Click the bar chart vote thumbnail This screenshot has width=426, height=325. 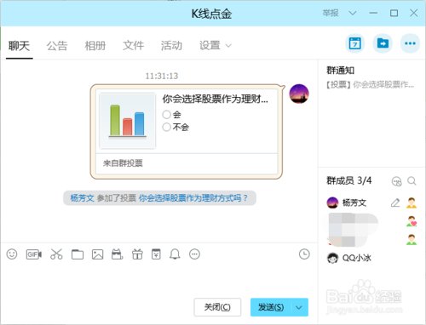[127, 121]
